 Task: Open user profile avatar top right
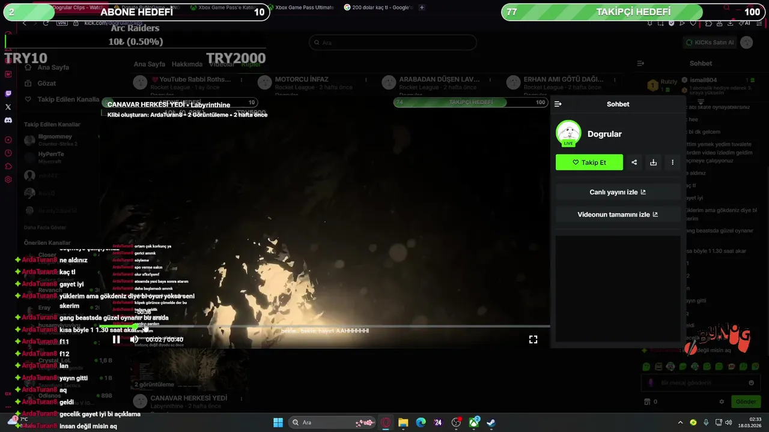click(746, 43)
